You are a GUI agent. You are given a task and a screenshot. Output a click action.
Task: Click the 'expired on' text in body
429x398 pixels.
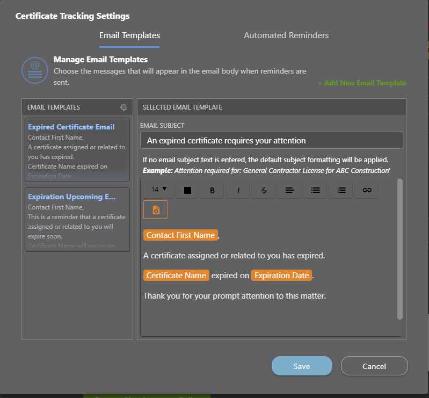pos(230,276)
